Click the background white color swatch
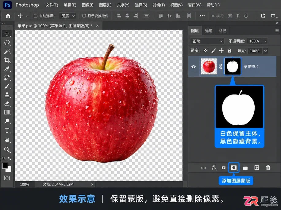Viewport: 281px width, 210px height. point(9,170)
